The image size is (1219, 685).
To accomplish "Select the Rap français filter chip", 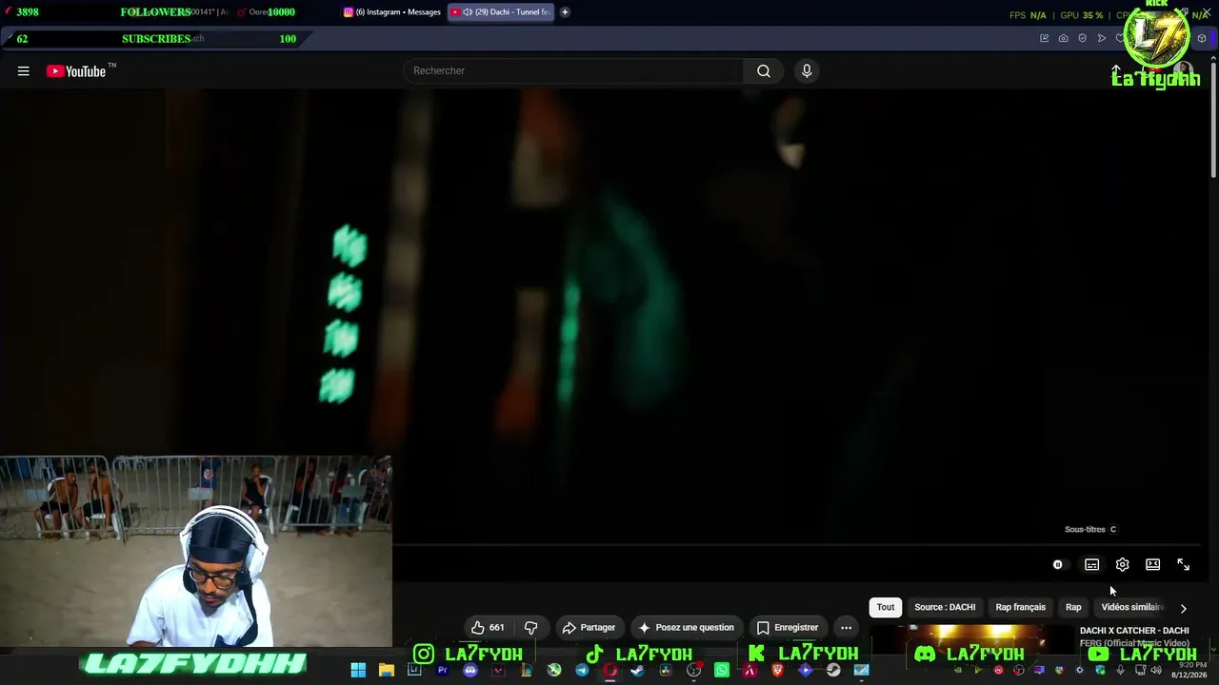I will [x=1020, y=607].
